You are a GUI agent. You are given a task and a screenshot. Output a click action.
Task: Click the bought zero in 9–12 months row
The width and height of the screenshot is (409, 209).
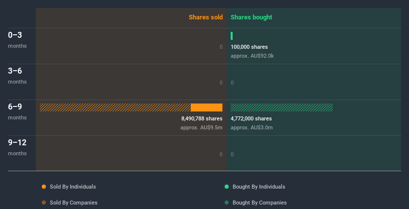click(232, 154)
